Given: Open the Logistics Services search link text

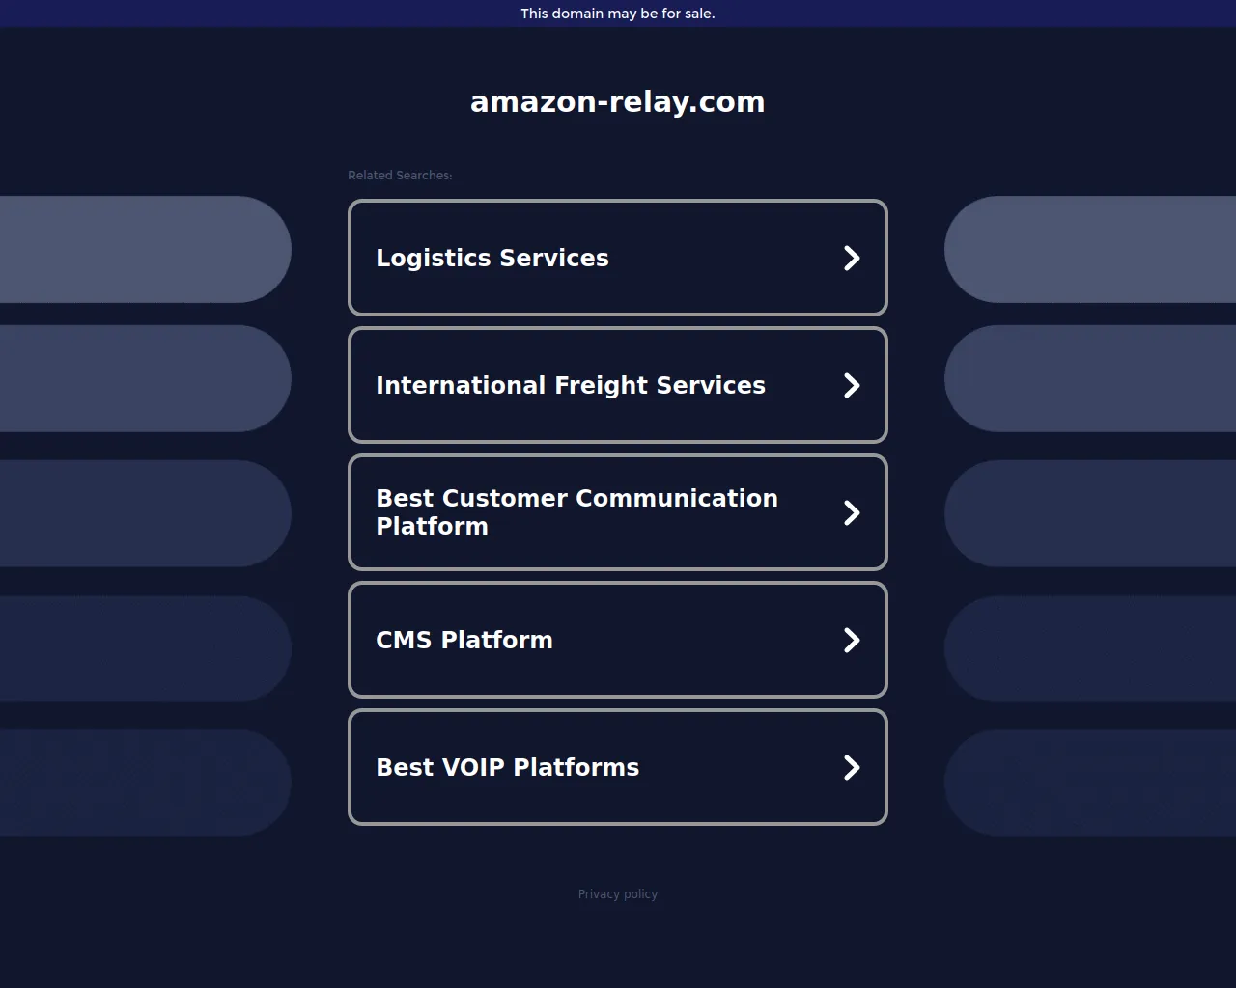Looking at the screenshot, I should tap(492, 258).
